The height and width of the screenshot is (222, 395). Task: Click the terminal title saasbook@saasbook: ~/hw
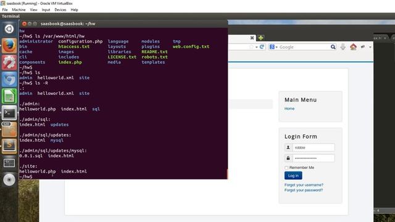click(x=68, y=23)
